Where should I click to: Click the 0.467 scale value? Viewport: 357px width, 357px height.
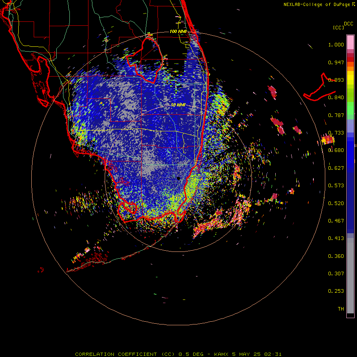336,221
